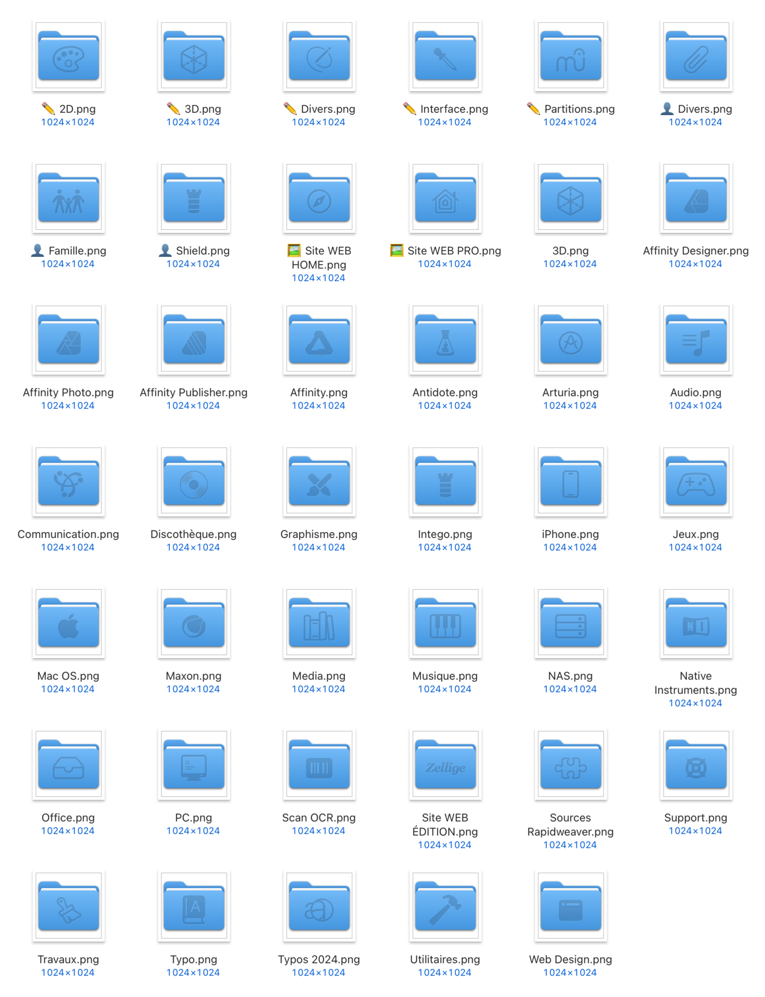Select the Jeux.png gamepad folder thumbnail
Screen dimensions: 765x997
click(696, 481)
